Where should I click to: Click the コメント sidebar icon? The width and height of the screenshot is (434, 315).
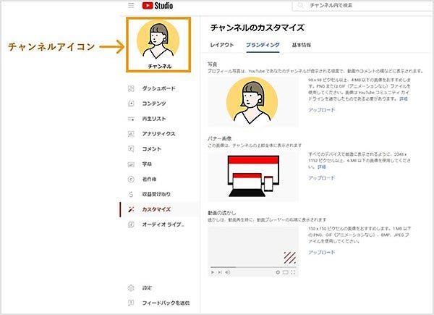coord(131,148)
